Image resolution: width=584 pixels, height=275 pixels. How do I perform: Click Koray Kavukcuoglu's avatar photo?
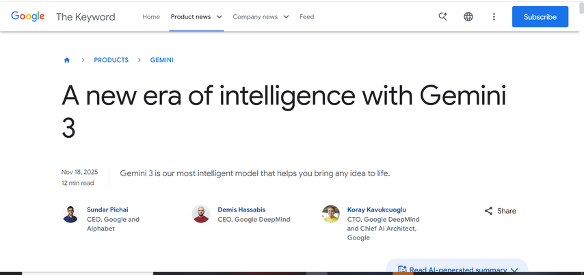coord(331,214)
